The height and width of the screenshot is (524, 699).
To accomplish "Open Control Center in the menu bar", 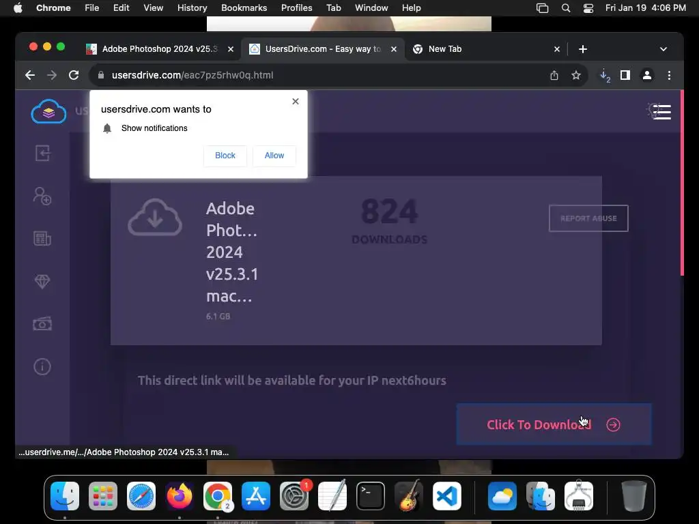I will (x=588, y=8).
